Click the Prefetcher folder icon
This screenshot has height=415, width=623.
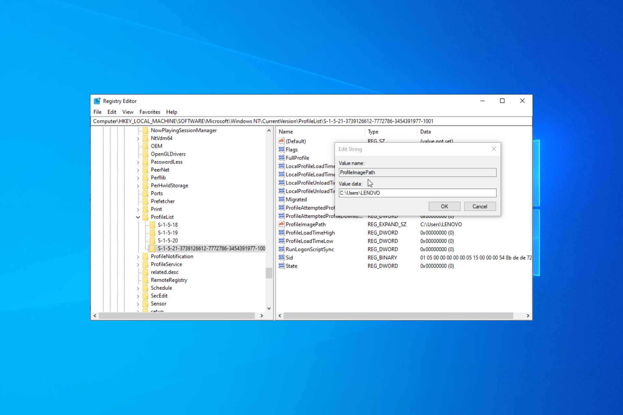(146, 201)
